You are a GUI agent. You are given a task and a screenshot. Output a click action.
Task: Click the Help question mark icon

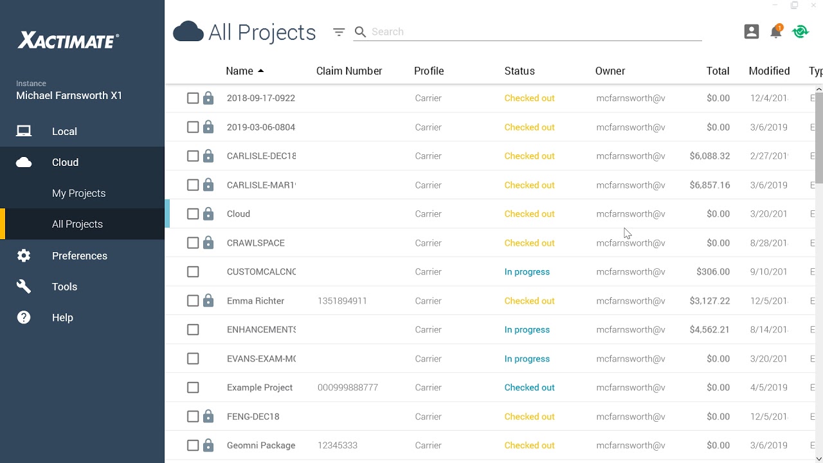pos(24,318)
